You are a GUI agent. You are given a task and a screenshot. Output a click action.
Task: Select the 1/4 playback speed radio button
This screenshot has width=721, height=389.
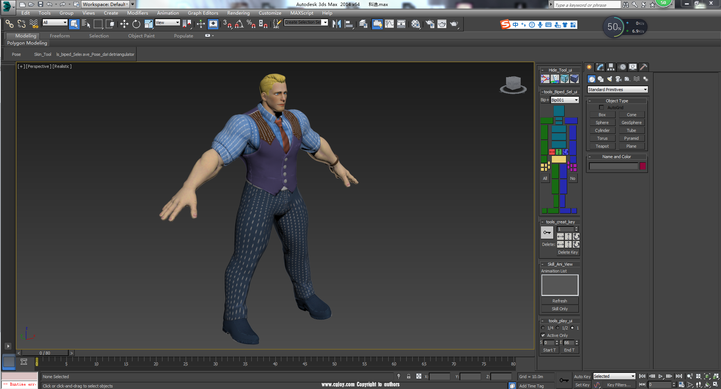click(x=543, y=328)
